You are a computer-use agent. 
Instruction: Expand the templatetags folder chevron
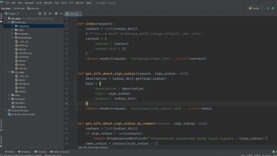[x=12, y=38]
